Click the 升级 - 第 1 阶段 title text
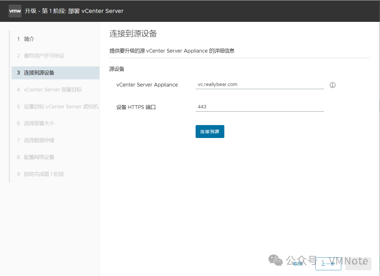 coord(74,11)
